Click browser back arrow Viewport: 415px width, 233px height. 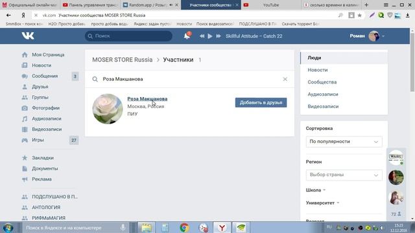point(8,16)
